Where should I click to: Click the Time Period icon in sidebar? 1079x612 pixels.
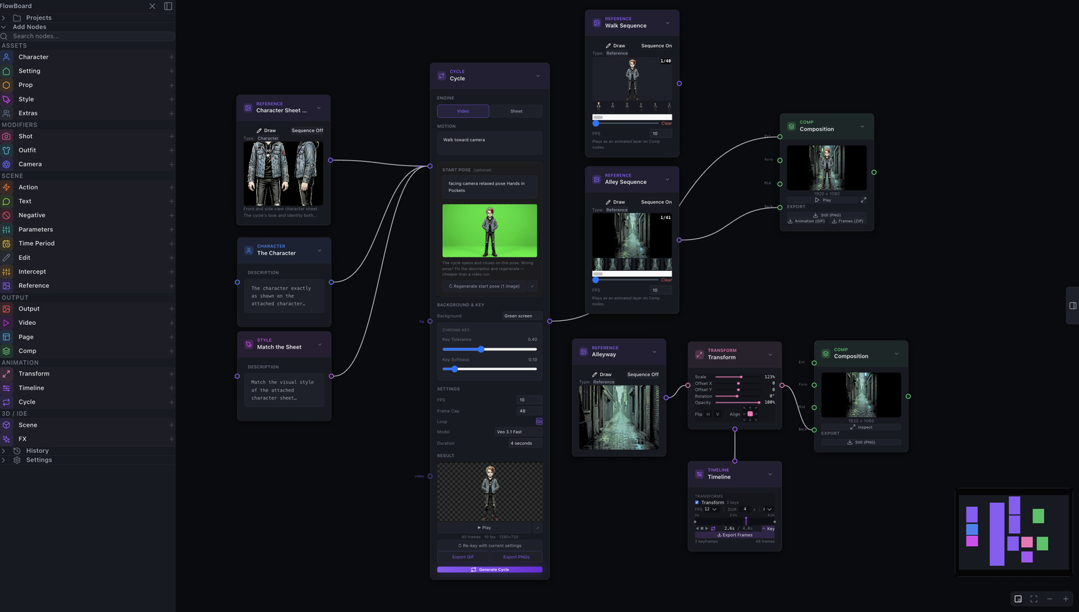[x=6, y=243]
